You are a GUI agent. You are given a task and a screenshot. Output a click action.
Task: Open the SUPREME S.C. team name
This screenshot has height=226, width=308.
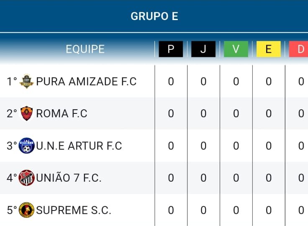pos(74,210)
